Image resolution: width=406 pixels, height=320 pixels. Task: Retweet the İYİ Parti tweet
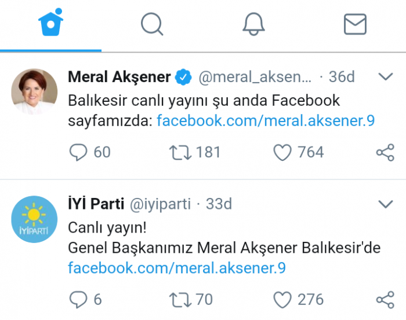tap(180, 300)
